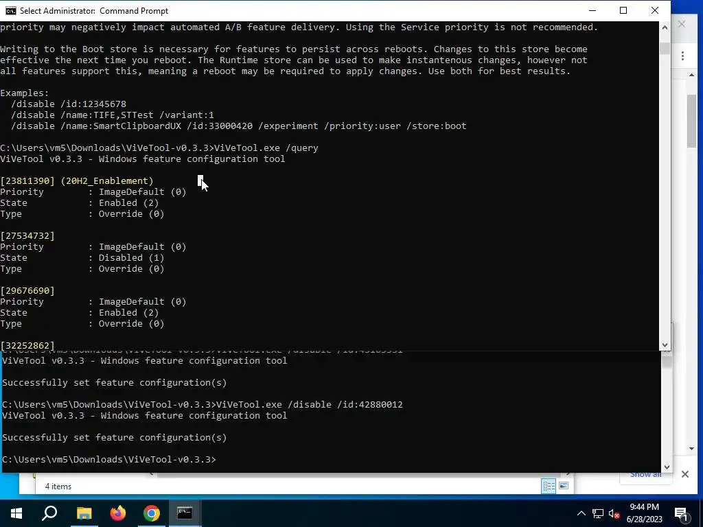Open File Explorer from taskbar
Image resolution: width=703 pixels, height=527 pixels.
(x=84, y=513)
